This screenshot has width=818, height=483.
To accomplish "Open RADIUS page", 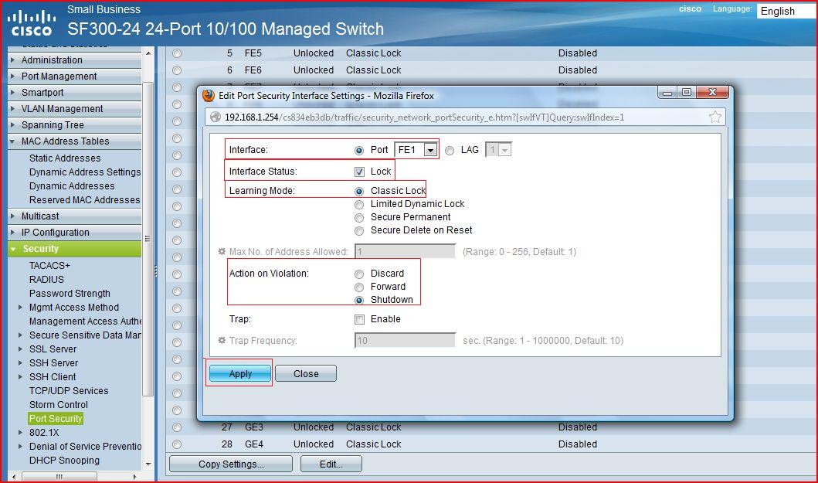I will [x=46, y=280].
